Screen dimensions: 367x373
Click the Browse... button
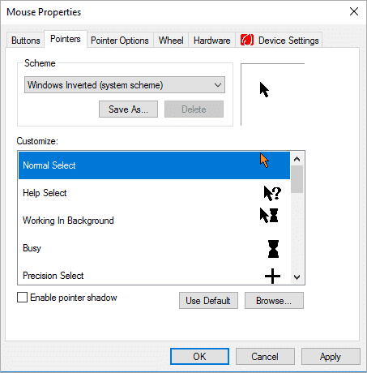click(274, 301)
